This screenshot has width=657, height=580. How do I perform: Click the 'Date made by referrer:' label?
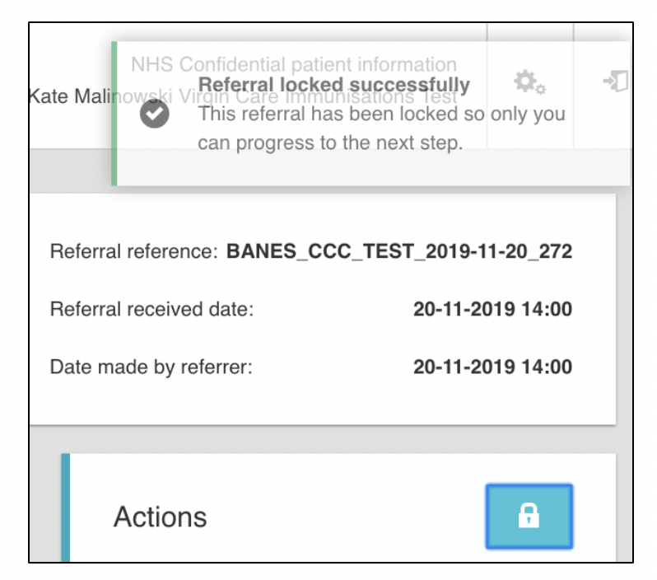tap(151, 367)
